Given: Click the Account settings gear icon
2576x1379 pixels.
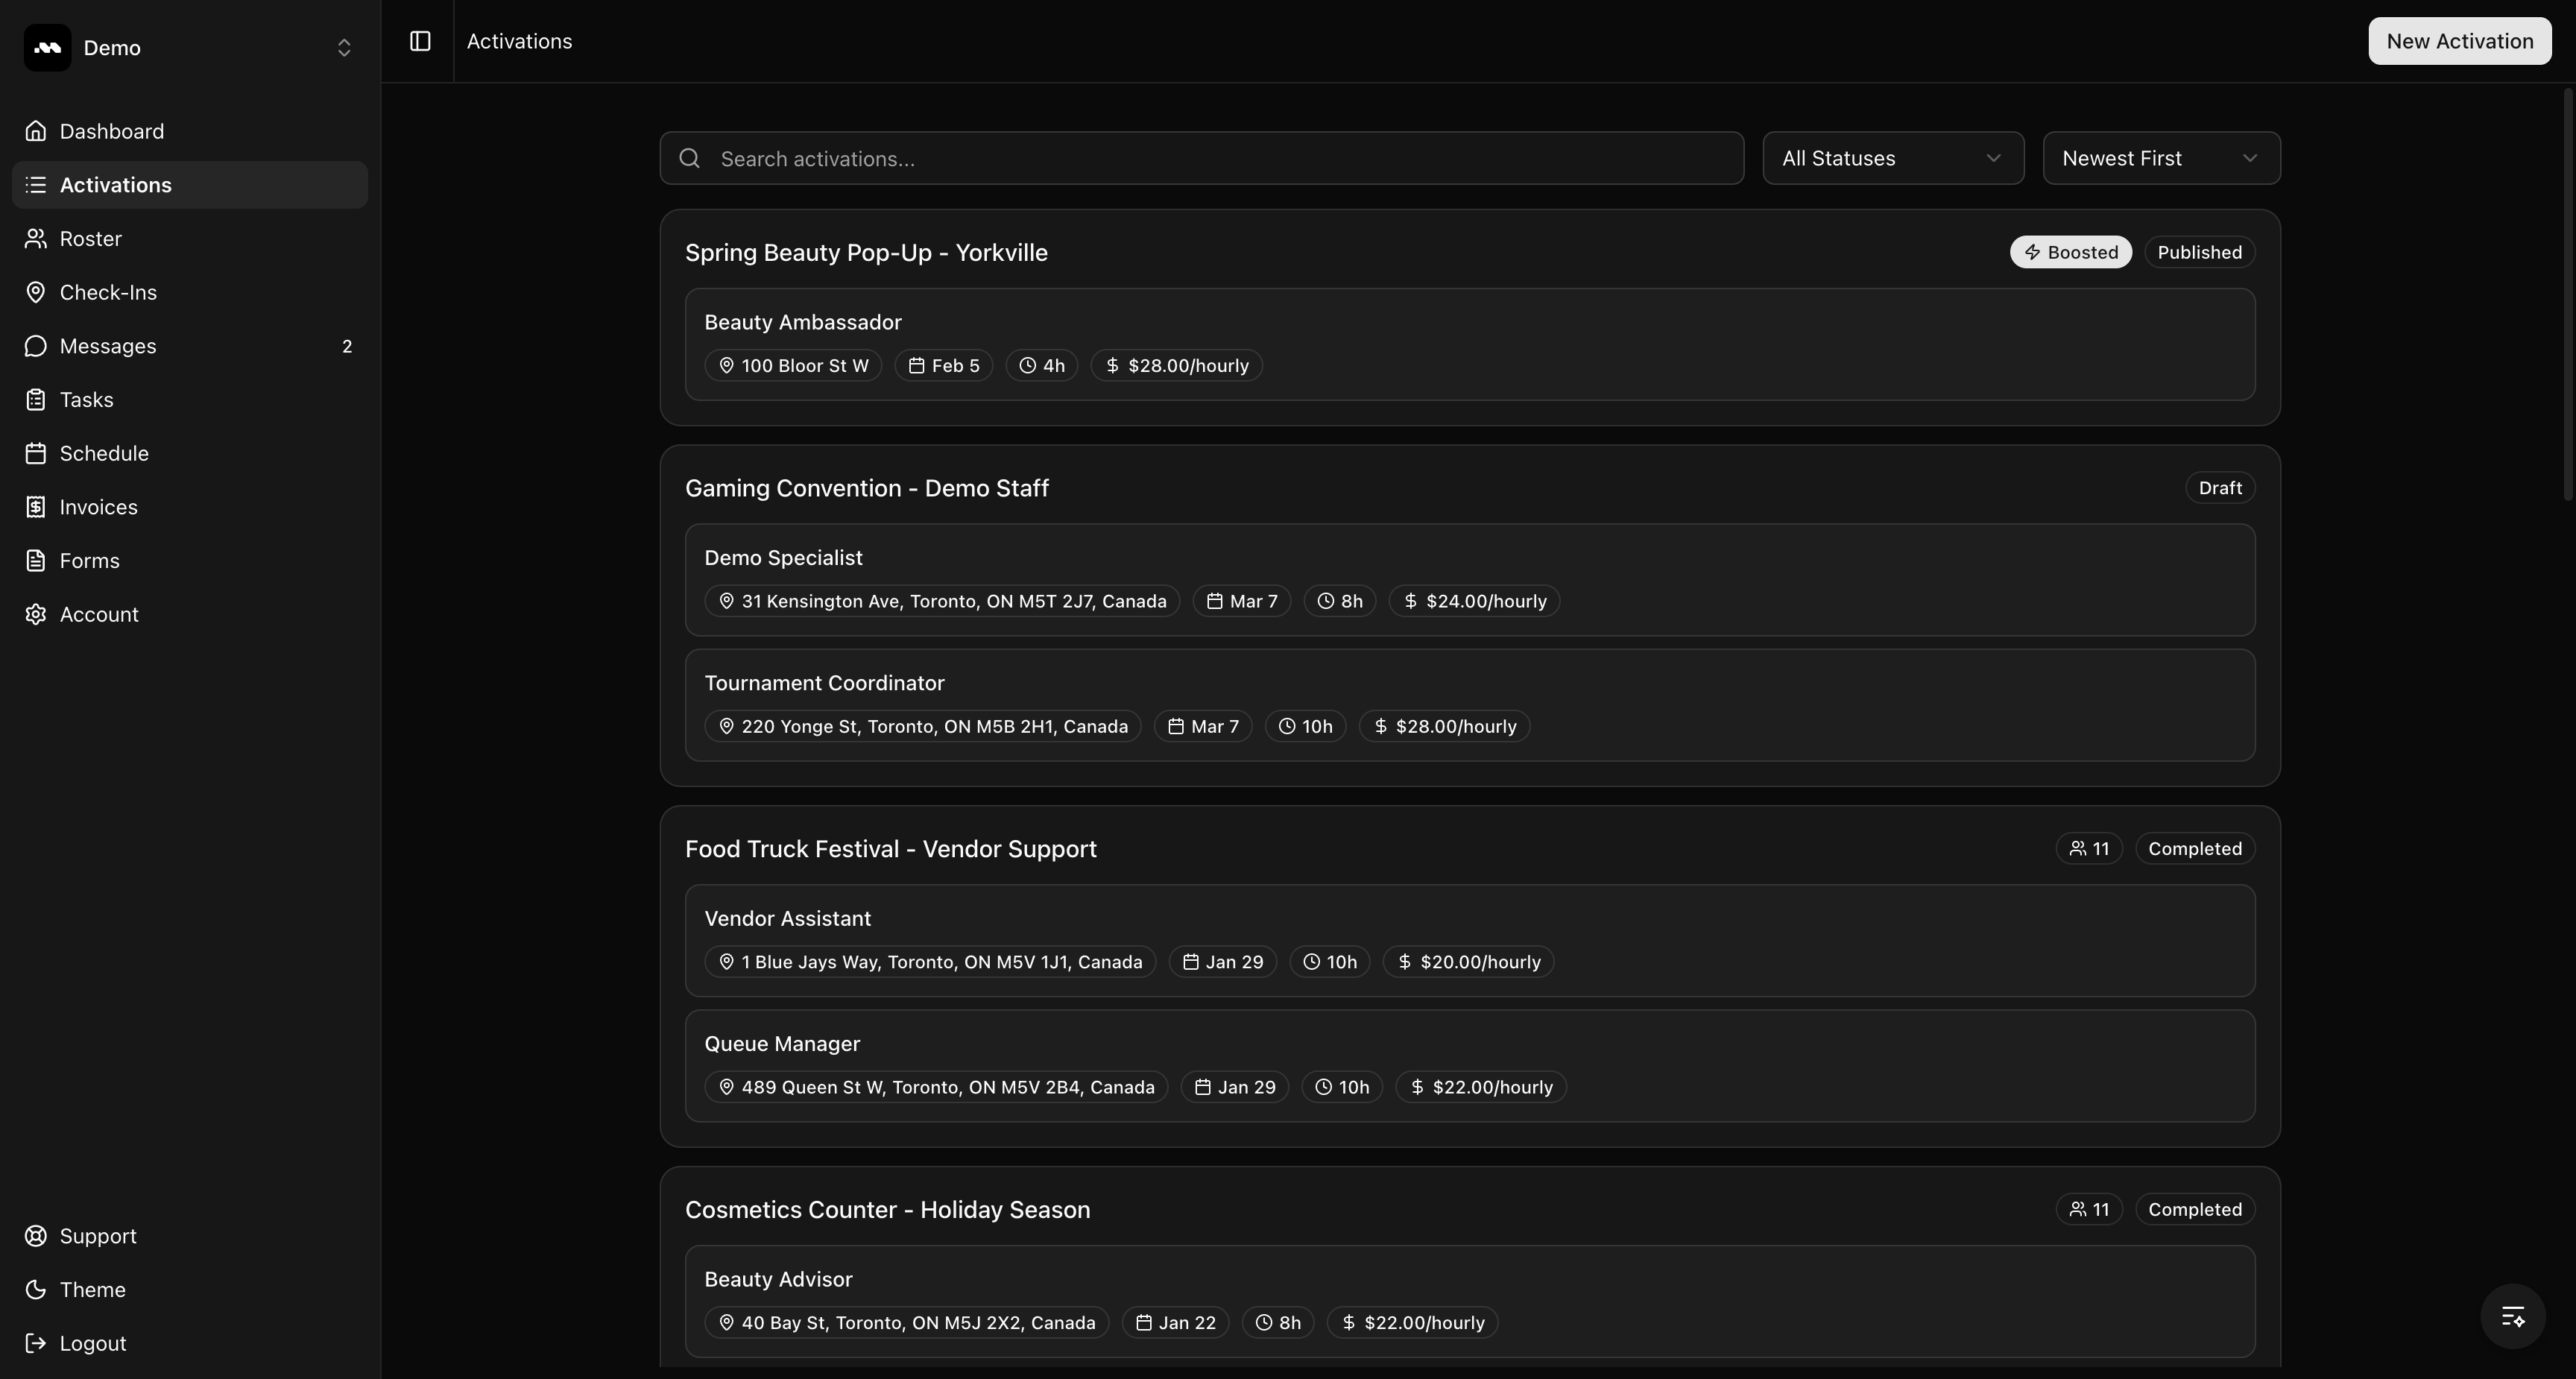Looking at the screenshot, I should pos(36,614).
